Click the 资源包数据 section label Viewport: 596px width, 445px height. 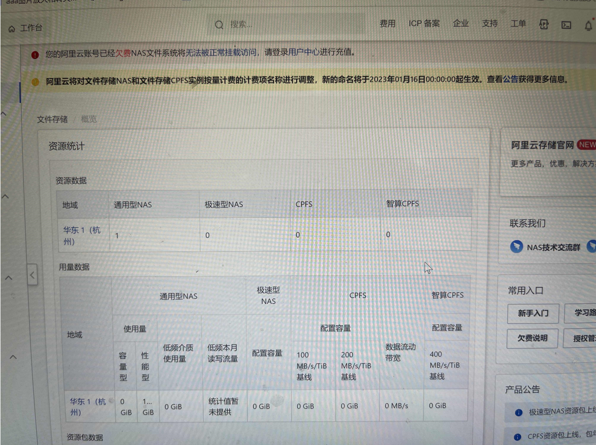85,437
